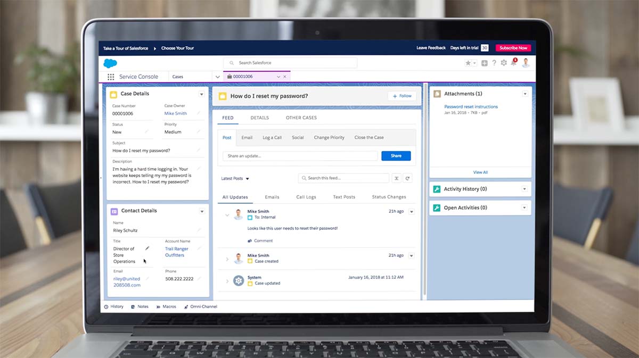This screenshot has height=358, width=639.
Task: Click the System gear avatar icon
Action: coord(239,280)
